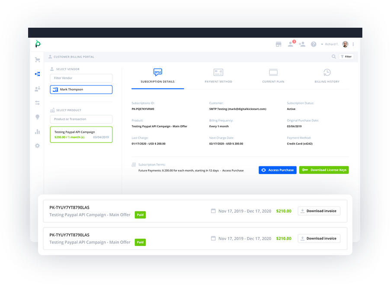The height and width of the screenshot is (285, 390).
Task: Click the add user icon
Action: click(302, 44)
